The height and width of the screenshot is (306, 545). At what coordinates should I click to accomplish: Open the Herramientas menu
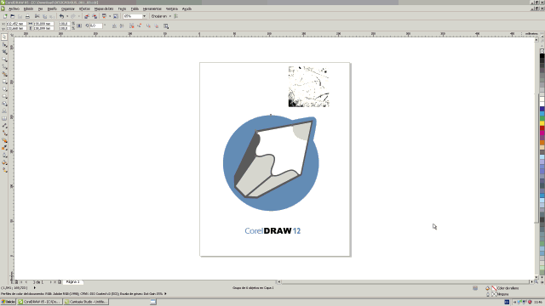(152, 8)
